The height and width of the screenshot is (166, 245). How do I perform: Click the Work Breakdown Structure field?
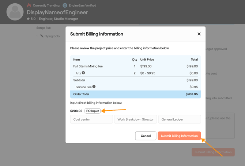(x=135, y=119)
